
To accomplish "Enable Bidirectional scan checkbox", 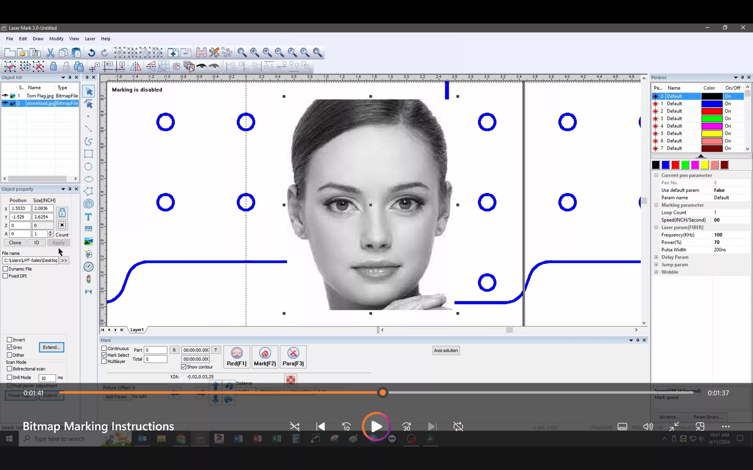I will point(10,369).
